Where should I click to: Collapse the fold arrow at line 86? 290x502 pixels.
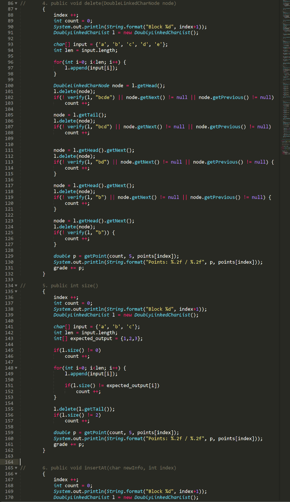(16, 3)
